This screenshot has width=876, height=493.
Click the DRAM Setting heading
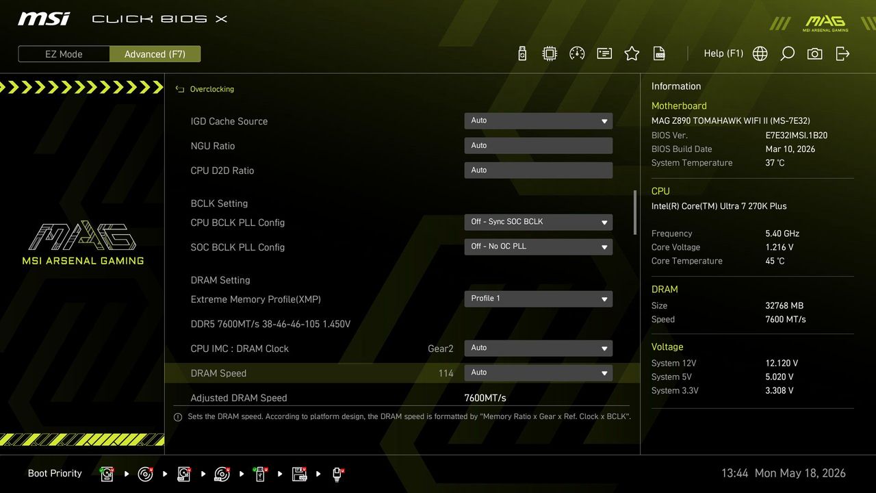pos(220,280)
